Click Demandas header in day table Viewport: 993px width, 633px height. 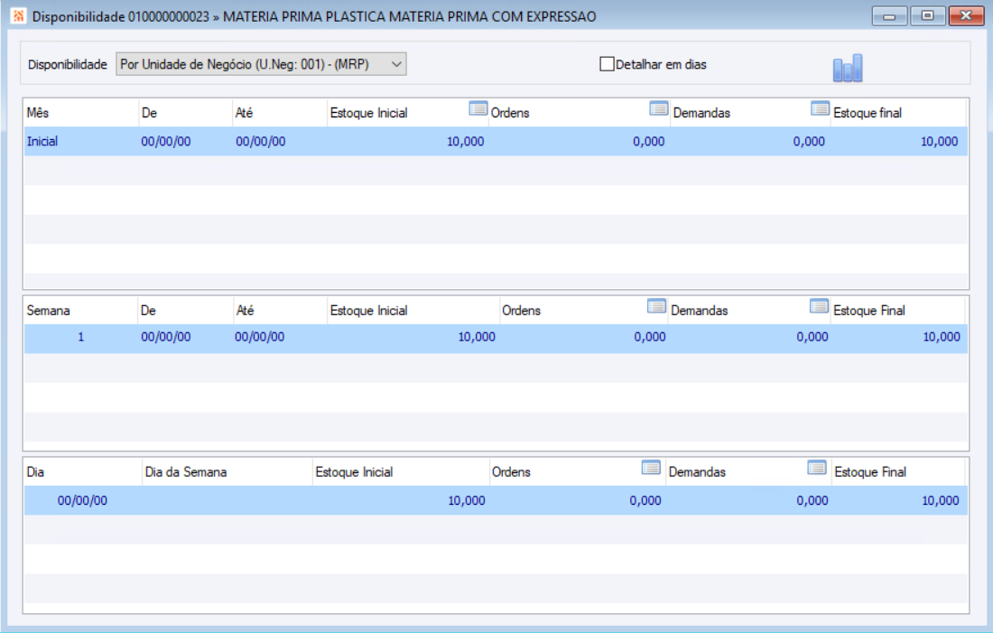[x=697, y=472]
